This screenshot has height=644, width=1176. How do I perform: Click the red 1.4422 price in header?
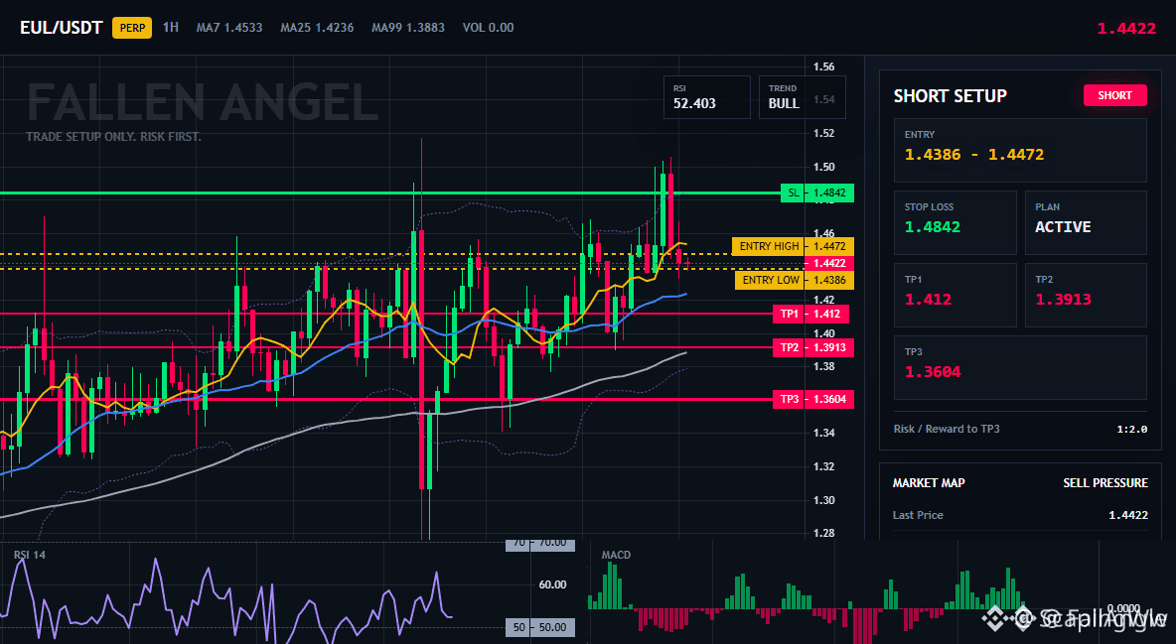pos(1126,29)
